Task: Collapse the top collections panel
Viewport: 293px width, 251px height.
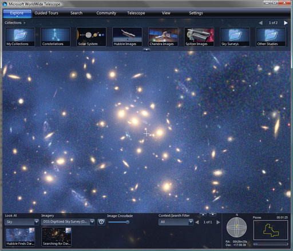Action: (146, 50)
